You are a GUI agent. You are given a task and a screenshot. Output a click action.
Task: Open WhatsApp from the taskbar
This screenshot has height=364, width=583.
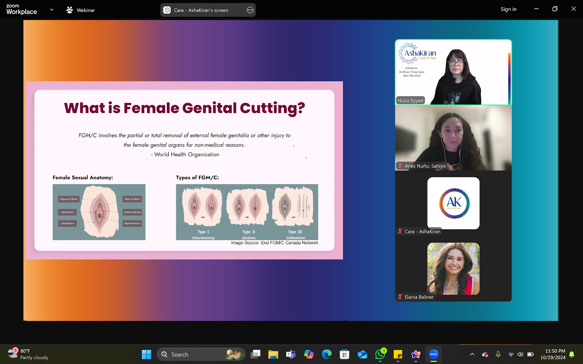[x=380, y=354]
